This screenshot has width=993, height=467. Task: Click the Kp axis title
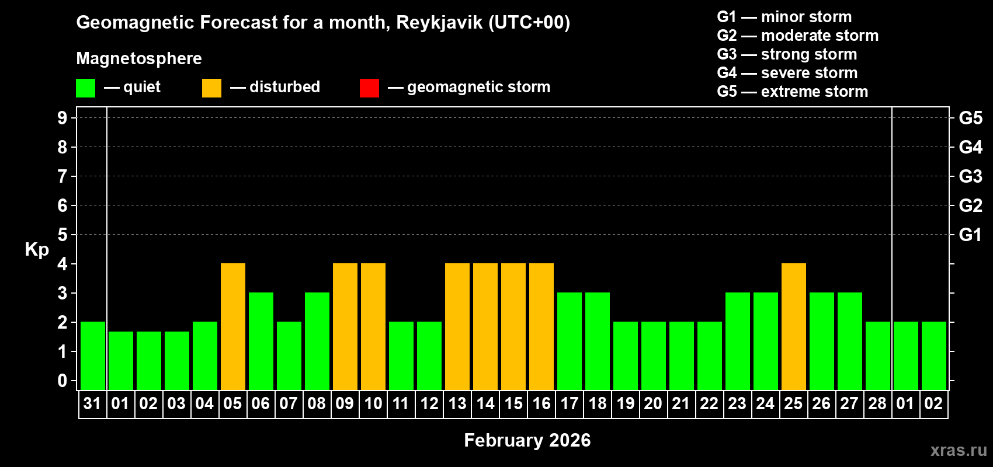point(37,250)
